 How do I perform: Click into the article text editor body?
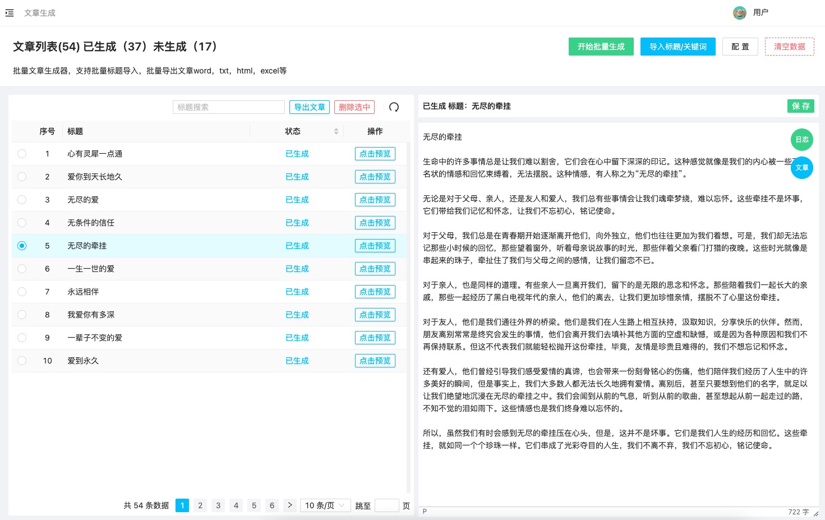click(x=618, y=314)
